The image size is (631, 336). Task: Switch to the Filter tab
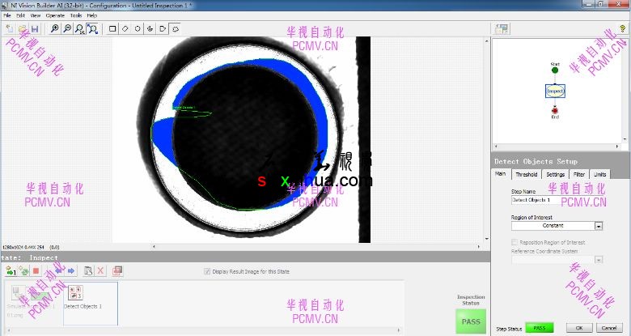click(x=579, y=174)
